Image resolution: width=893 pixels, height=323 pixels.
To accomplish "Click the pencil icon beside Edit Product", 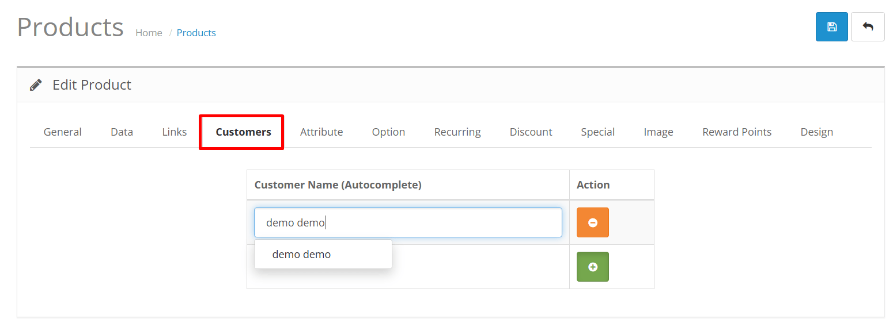I will 36,85.
